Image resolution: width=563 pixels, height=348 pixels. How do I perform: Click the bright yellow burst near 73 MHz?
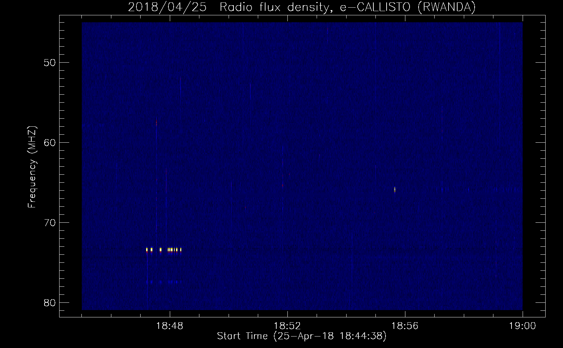click(x=164, y=250)
